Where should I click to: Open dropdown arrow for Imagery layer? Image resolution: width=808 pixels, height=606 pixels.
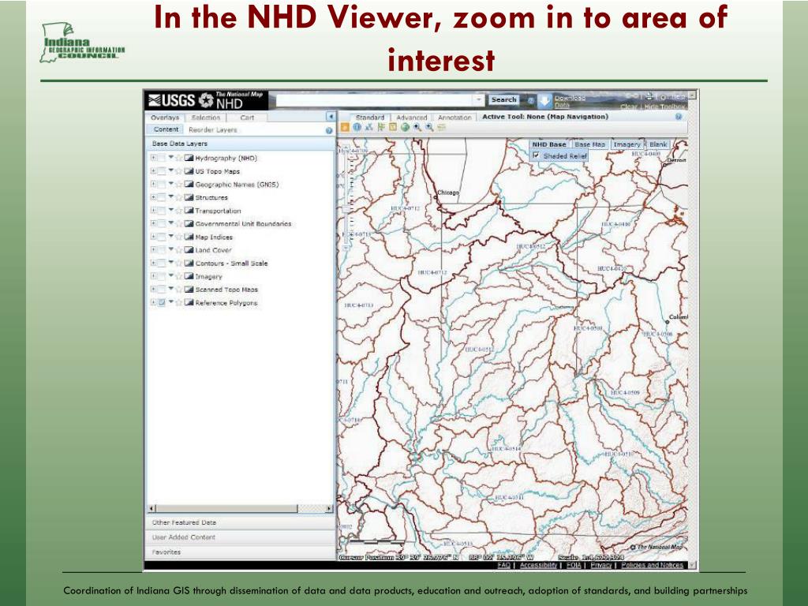[170, 275]
